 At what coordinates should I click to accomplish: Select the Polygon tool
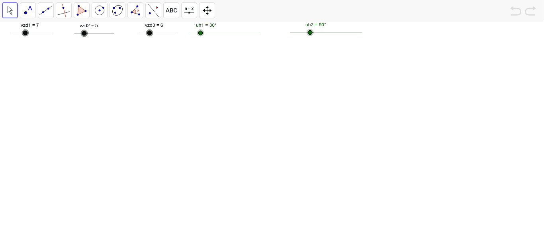(82, 10)
